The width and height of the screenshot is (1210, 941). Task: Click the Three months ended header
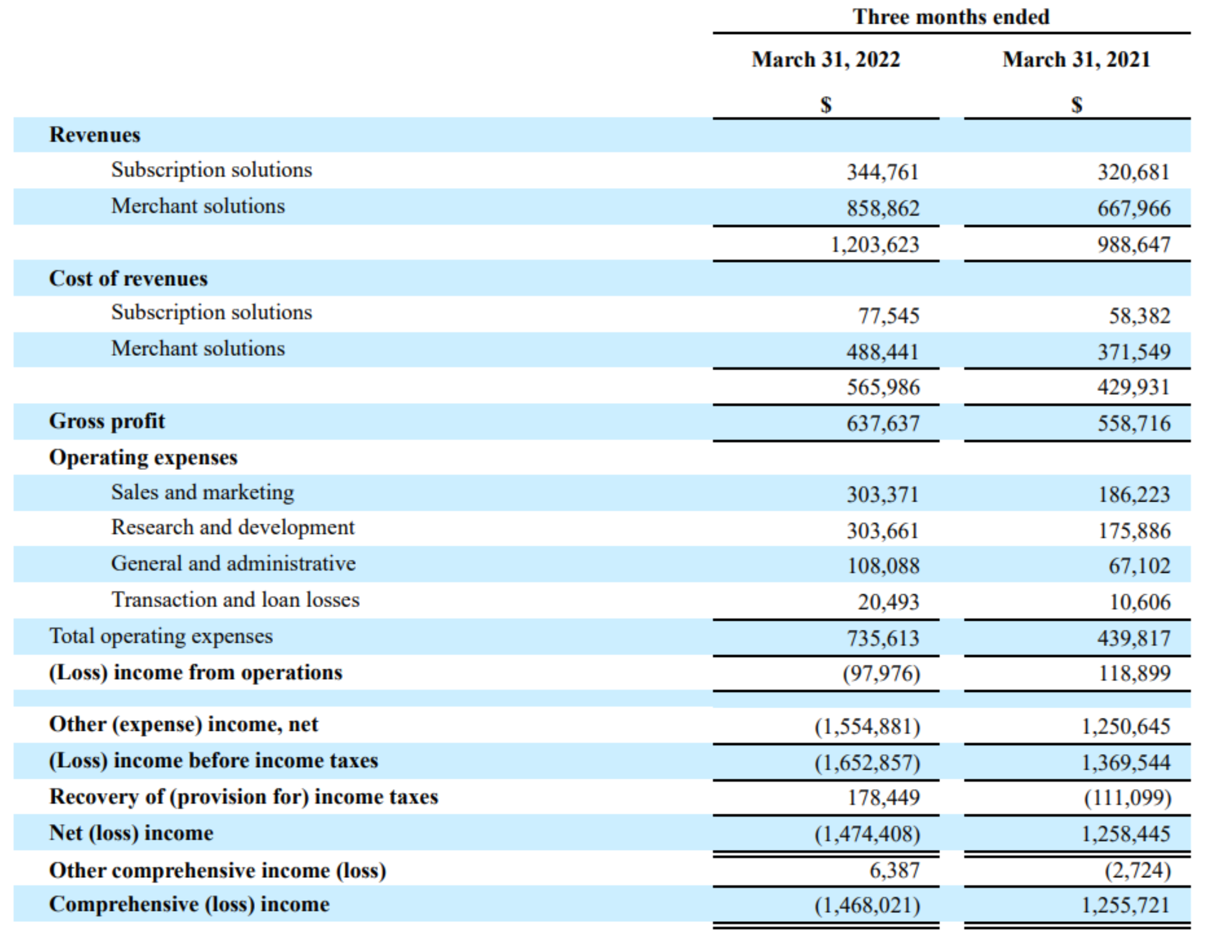click(x=951, y=17)
